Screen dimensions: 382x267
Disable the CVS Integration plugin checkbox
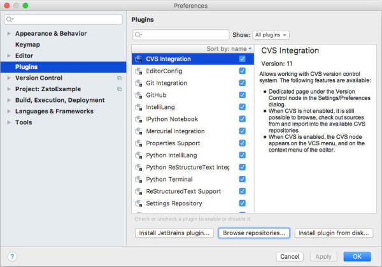(242, 59)
